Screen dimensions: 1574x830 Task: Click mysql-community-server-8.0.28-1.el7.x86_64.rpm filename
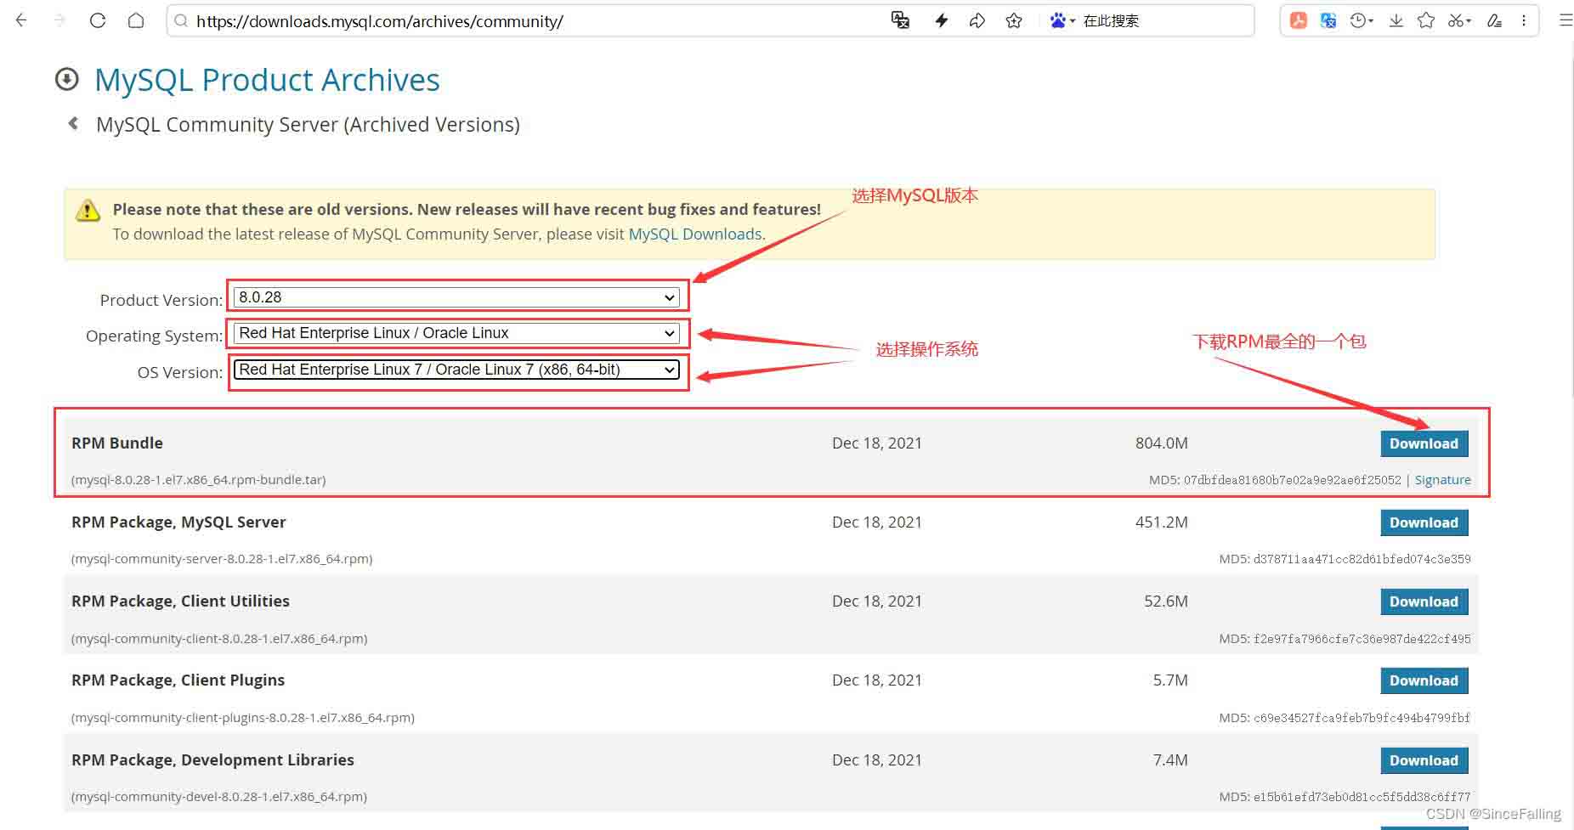(x=222, y=559)
